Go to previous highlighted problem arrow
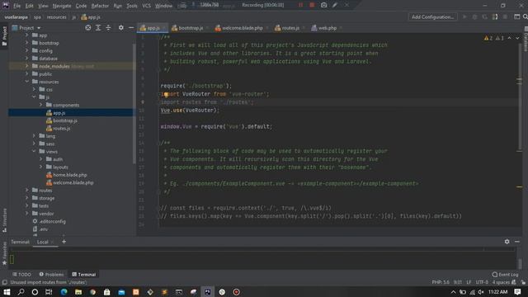 tap(510, 38)
